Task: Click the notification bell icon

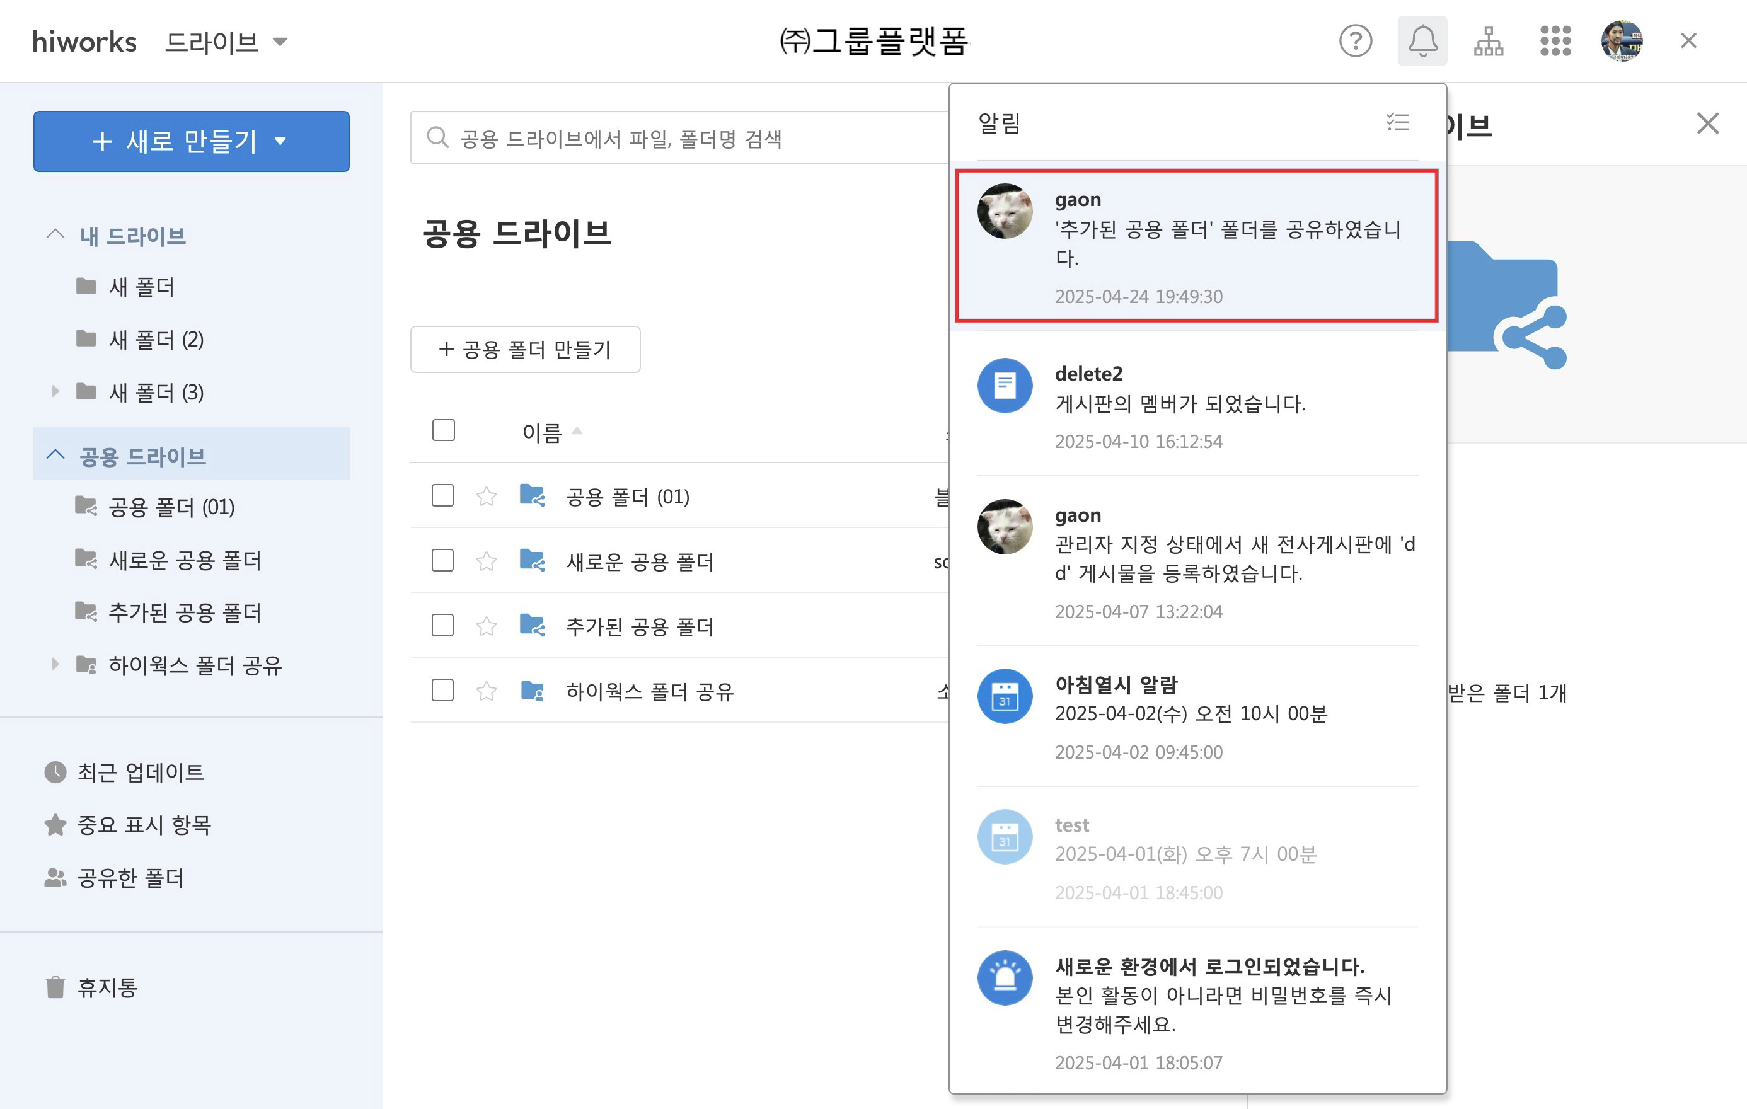Action: [1422, 40]
